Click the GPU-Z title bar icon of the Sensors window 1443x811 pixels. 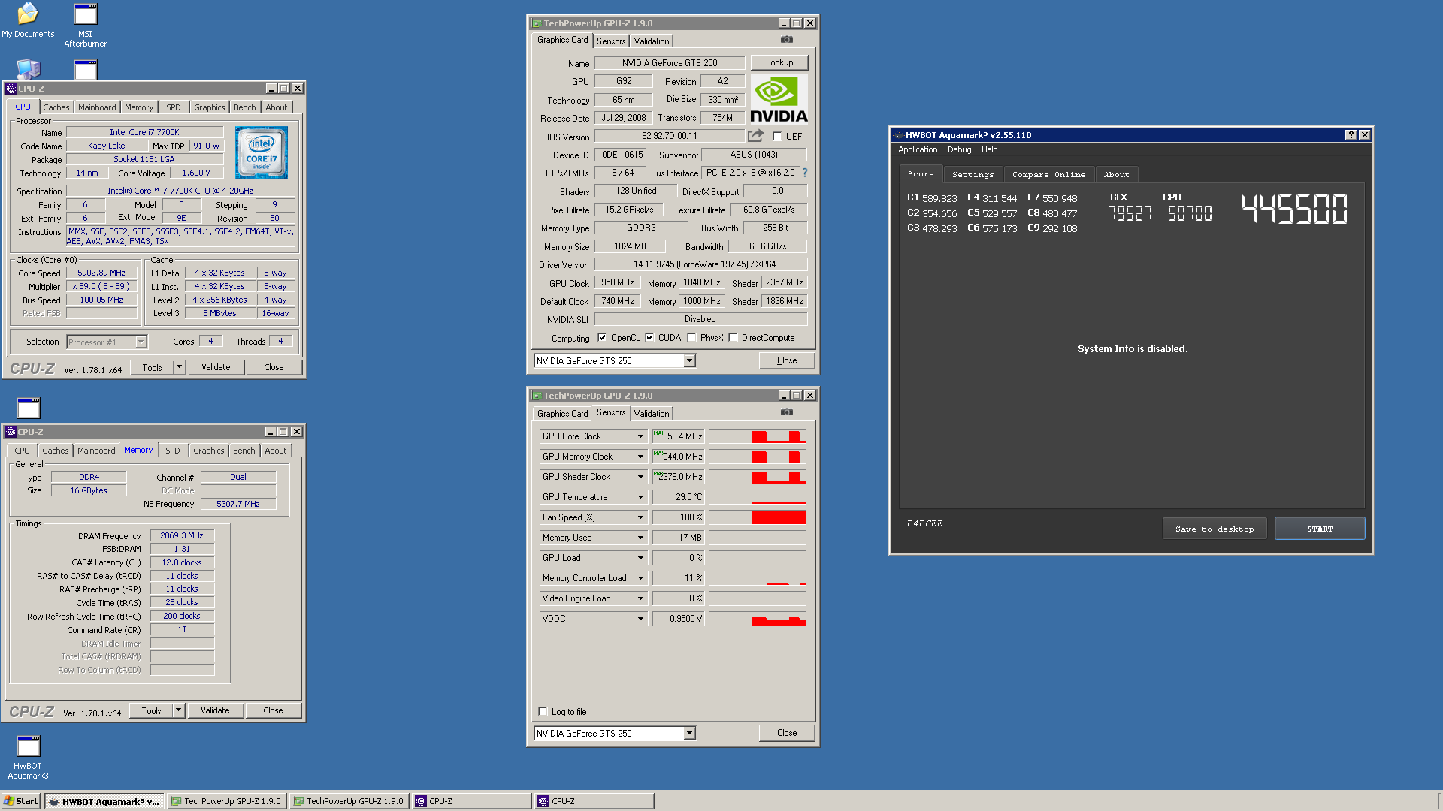(537, 396)
